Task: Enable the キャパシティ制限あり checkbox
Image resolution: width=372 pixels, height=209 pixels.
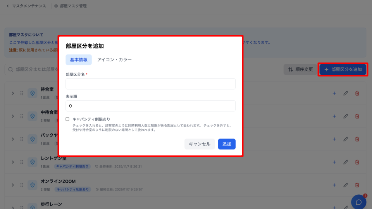Action: pos(67,119)
